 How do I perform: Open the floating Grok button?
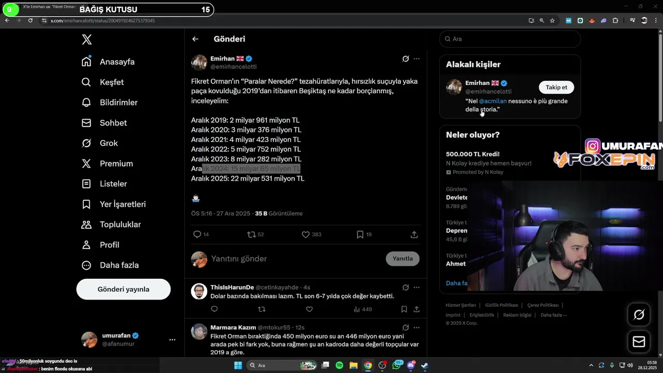click(x=639, y=314)
